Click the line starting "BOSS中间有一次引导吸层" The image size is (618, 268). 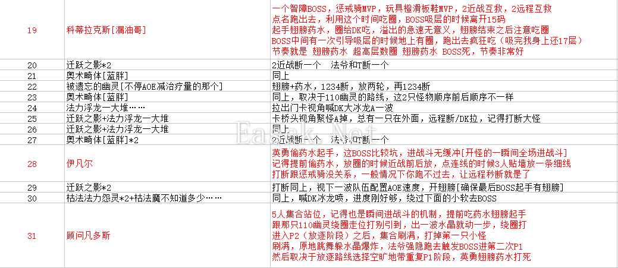coord(427,40)
